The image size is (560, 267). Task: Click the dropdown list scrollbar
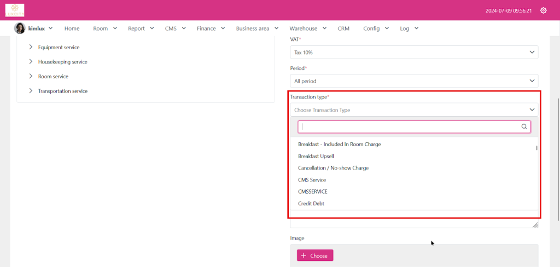[536, 148]
